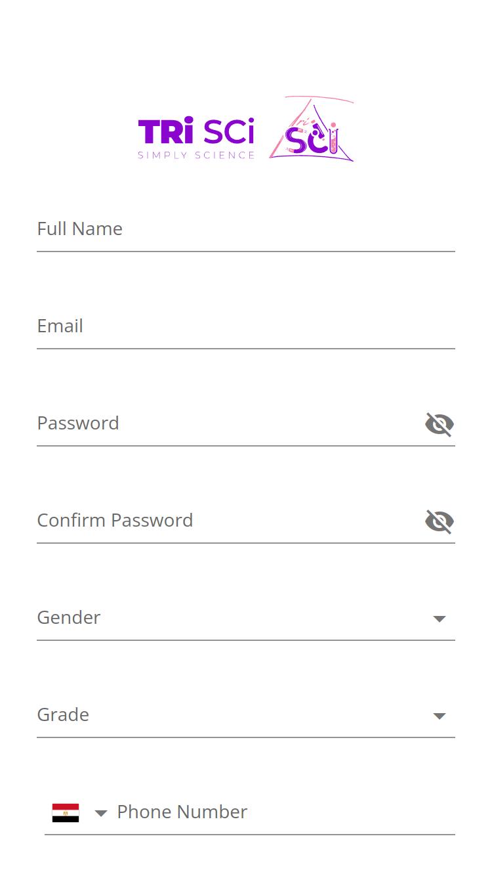Click the test tube in the emblem

tap(333, 139)
